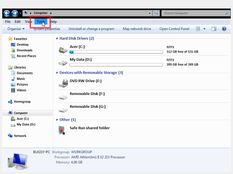Click the Homegroup icon in sidebar
233x174 pixels.
pos(10,102)
